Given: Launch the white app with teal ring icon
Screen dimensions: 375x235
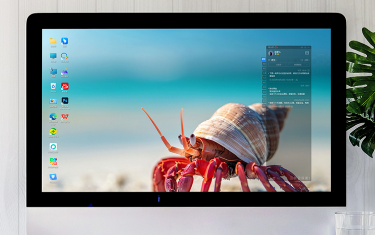Looking at the screenshot, I should (x=53, y=148).
